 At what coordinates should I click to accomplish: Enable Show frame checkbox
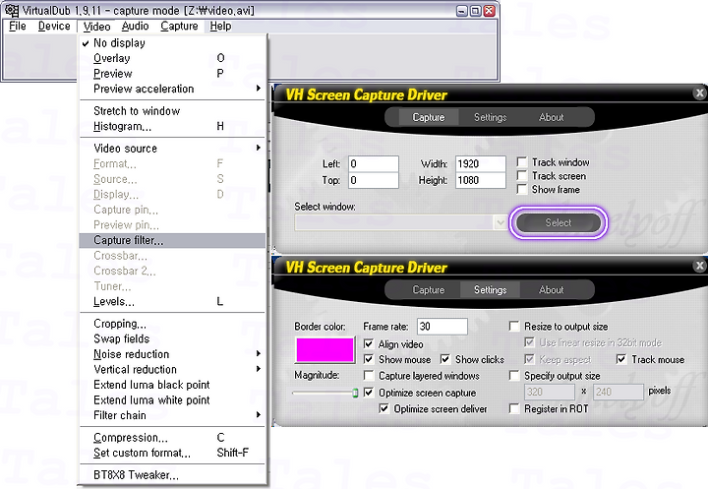pos(522,189)
